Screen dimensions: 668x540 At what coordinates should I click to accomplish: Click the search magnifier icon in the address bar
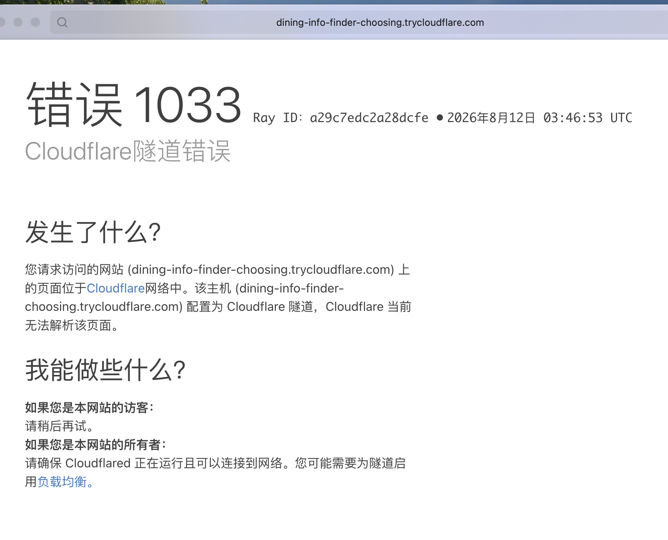tap(62, 22)
